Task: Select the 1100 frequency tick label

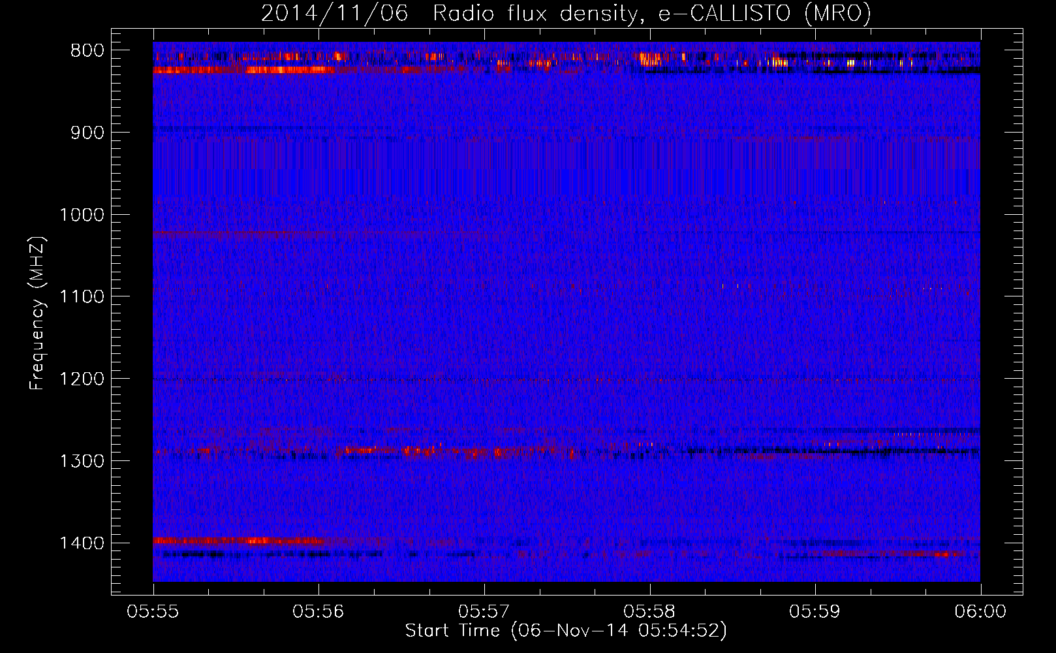Action: (x=82, y=297)
